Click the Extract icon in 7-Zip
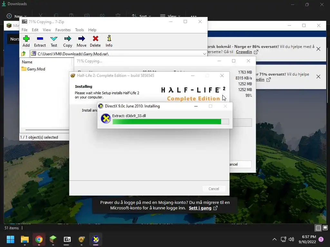Screen dimensions: 330x247 click(x=40, y=41)
